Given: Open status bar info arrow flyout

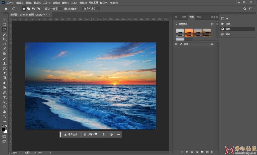Looking at the screenshot, I should point(50,152).
